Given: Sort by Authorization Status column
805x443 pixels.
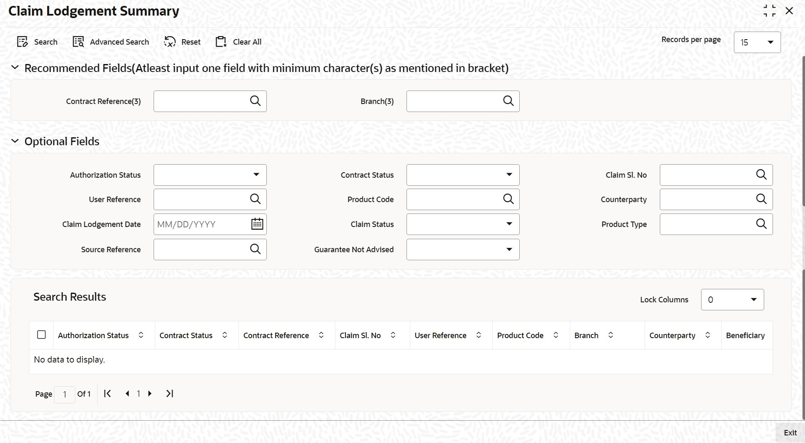Looking at the screenshot, I should pyautogui.click(x=141, y=335).
